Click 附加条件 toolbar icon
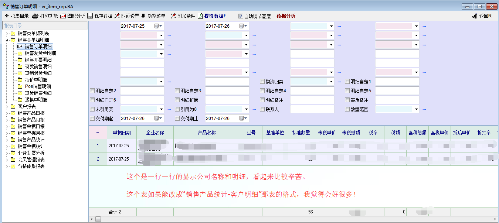The width and height of the screenshot is (499, 223). pos(173,16)
